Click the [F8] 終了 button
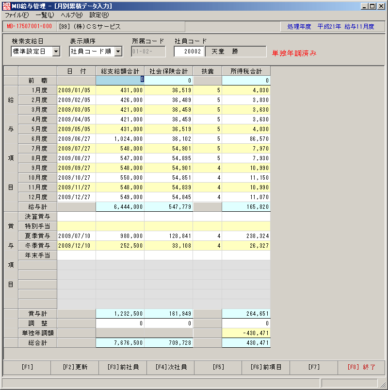 pos(361,367)
